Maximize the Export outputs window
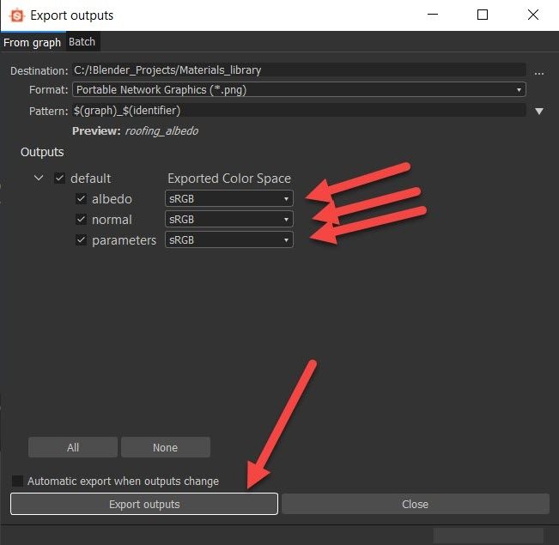The width and height of the screenshot is (559, 545). tap(483, 15)
